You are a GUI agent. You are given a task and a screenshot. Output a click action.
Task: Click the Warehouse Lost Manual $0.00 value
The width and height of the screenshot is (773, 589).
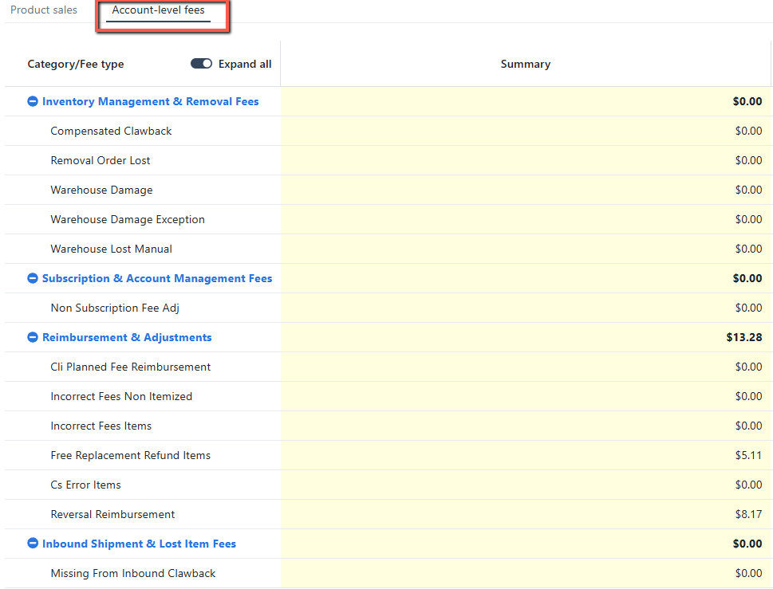click(748, 249)
